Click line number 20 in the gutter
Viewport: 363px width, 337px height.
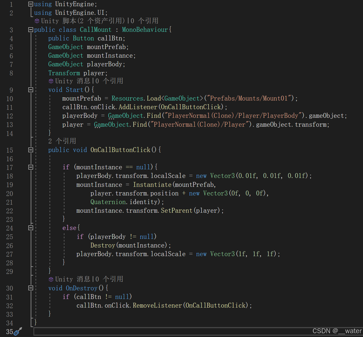10,194
